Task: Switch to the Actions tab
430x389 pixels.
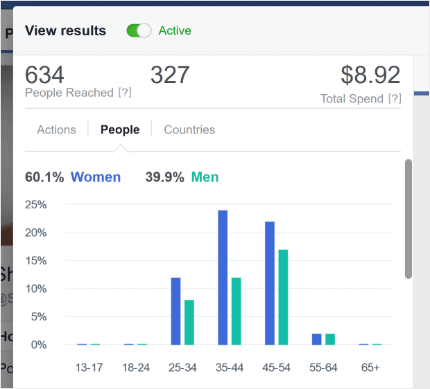Action: click(56, 130)
